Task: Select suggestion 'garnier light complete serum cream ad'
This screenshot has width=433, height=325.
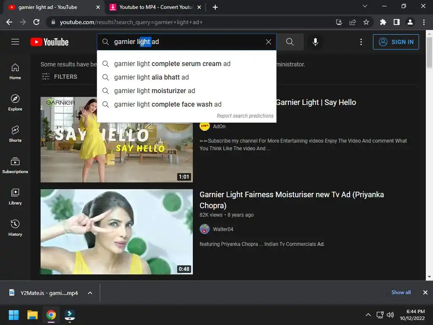Action: pos(186,63)
